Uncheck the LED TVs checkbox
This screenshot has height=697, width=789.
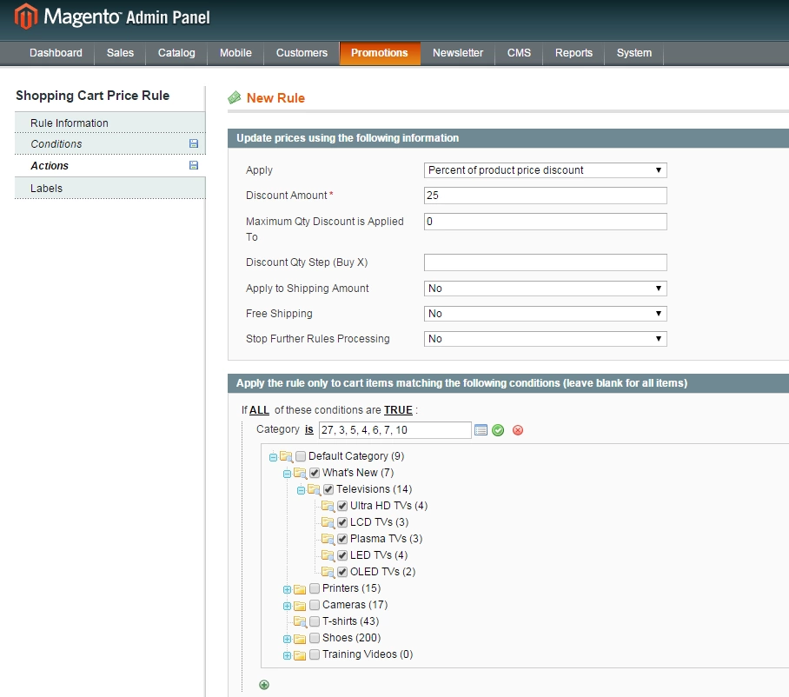click(342, 555)
